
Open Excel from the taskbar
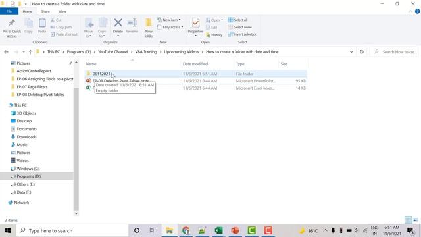pos(218,230)
